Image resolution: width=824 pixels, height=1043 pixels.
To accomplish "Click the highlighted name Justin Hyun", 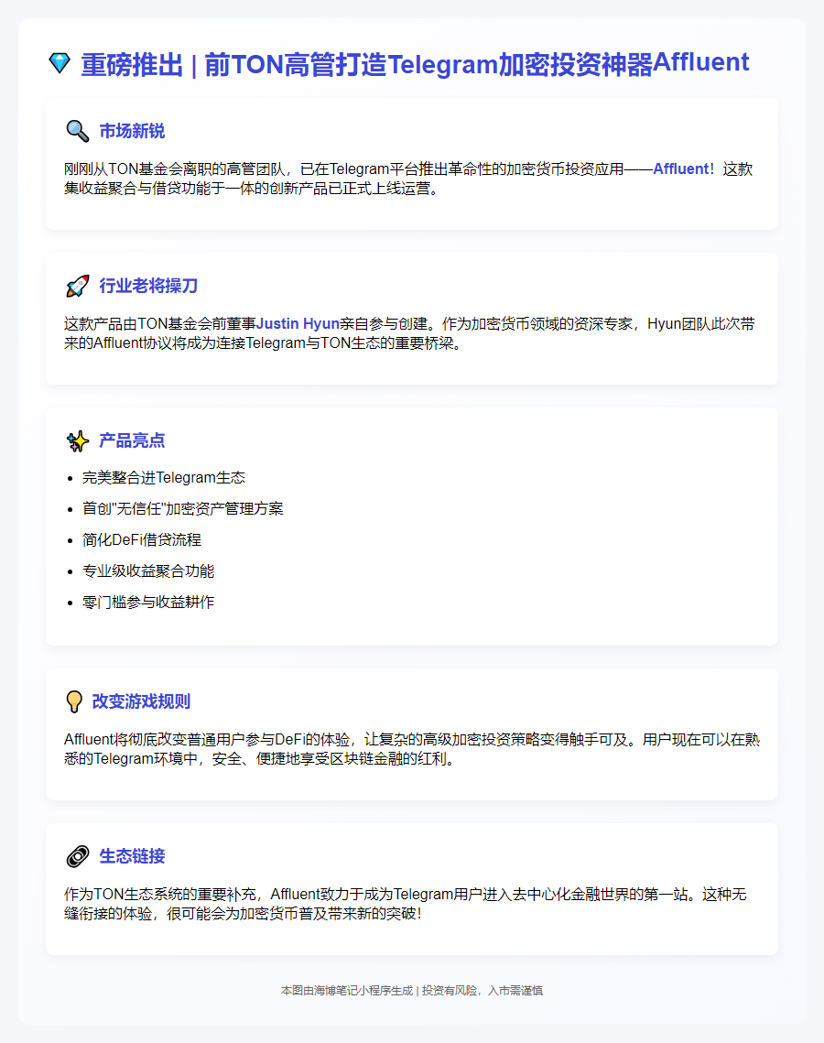I will tap(298, 324).
